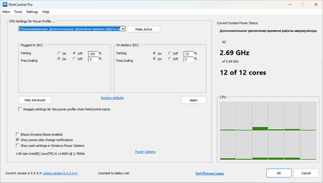Viewport: 323px width, 183px height.
Task: Open the Get Process Lasso link
Action: (209, 173)
